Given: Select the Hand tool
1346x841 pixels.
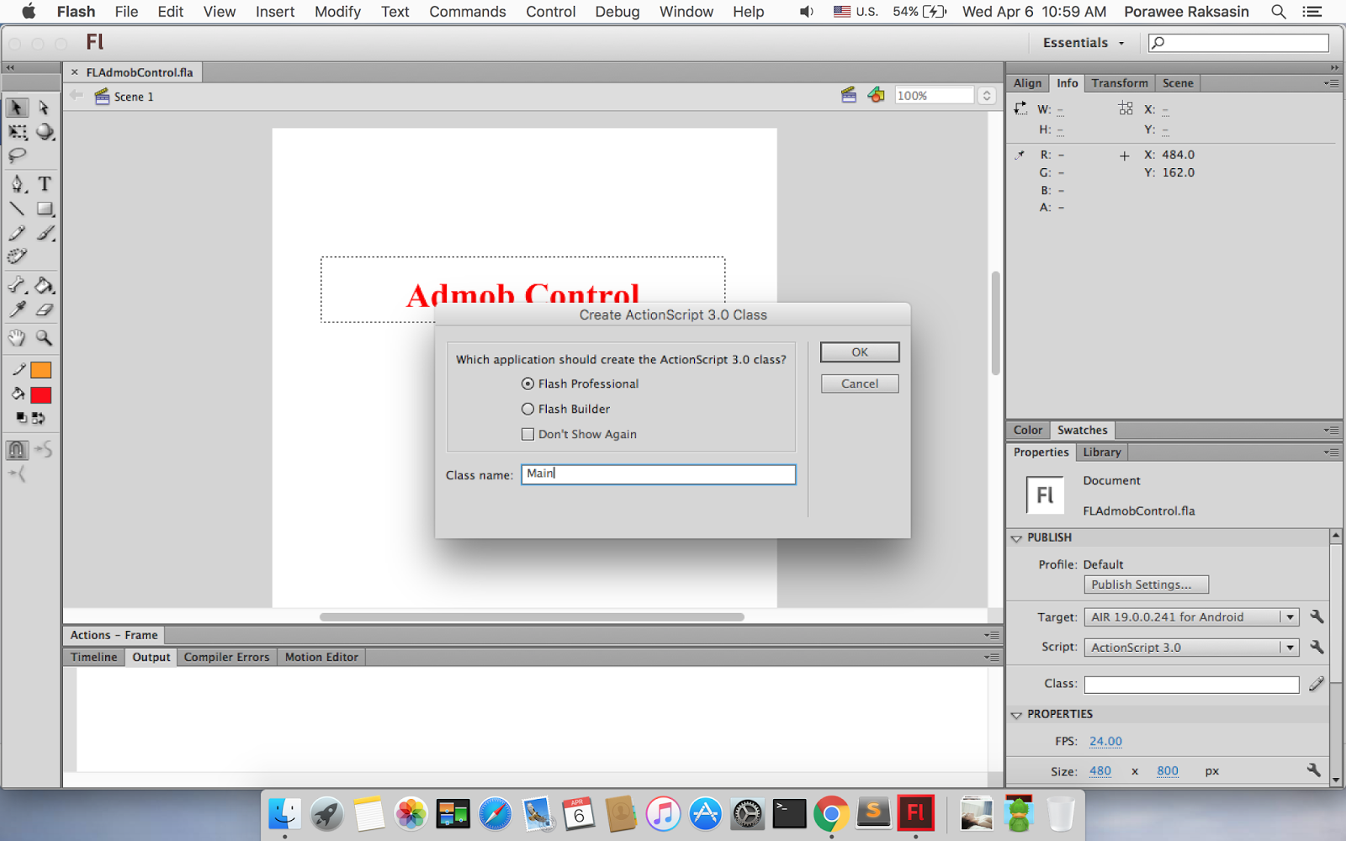Looking at the screenshot, I should 17,338.
